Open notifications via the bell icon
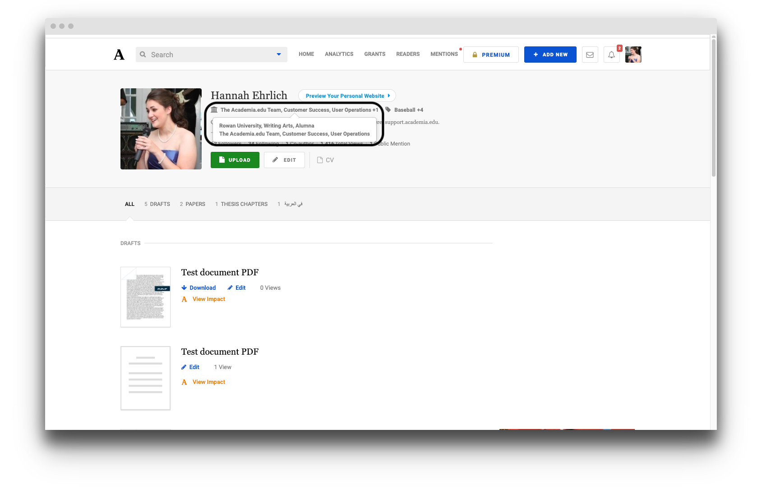 pos(611,55)
